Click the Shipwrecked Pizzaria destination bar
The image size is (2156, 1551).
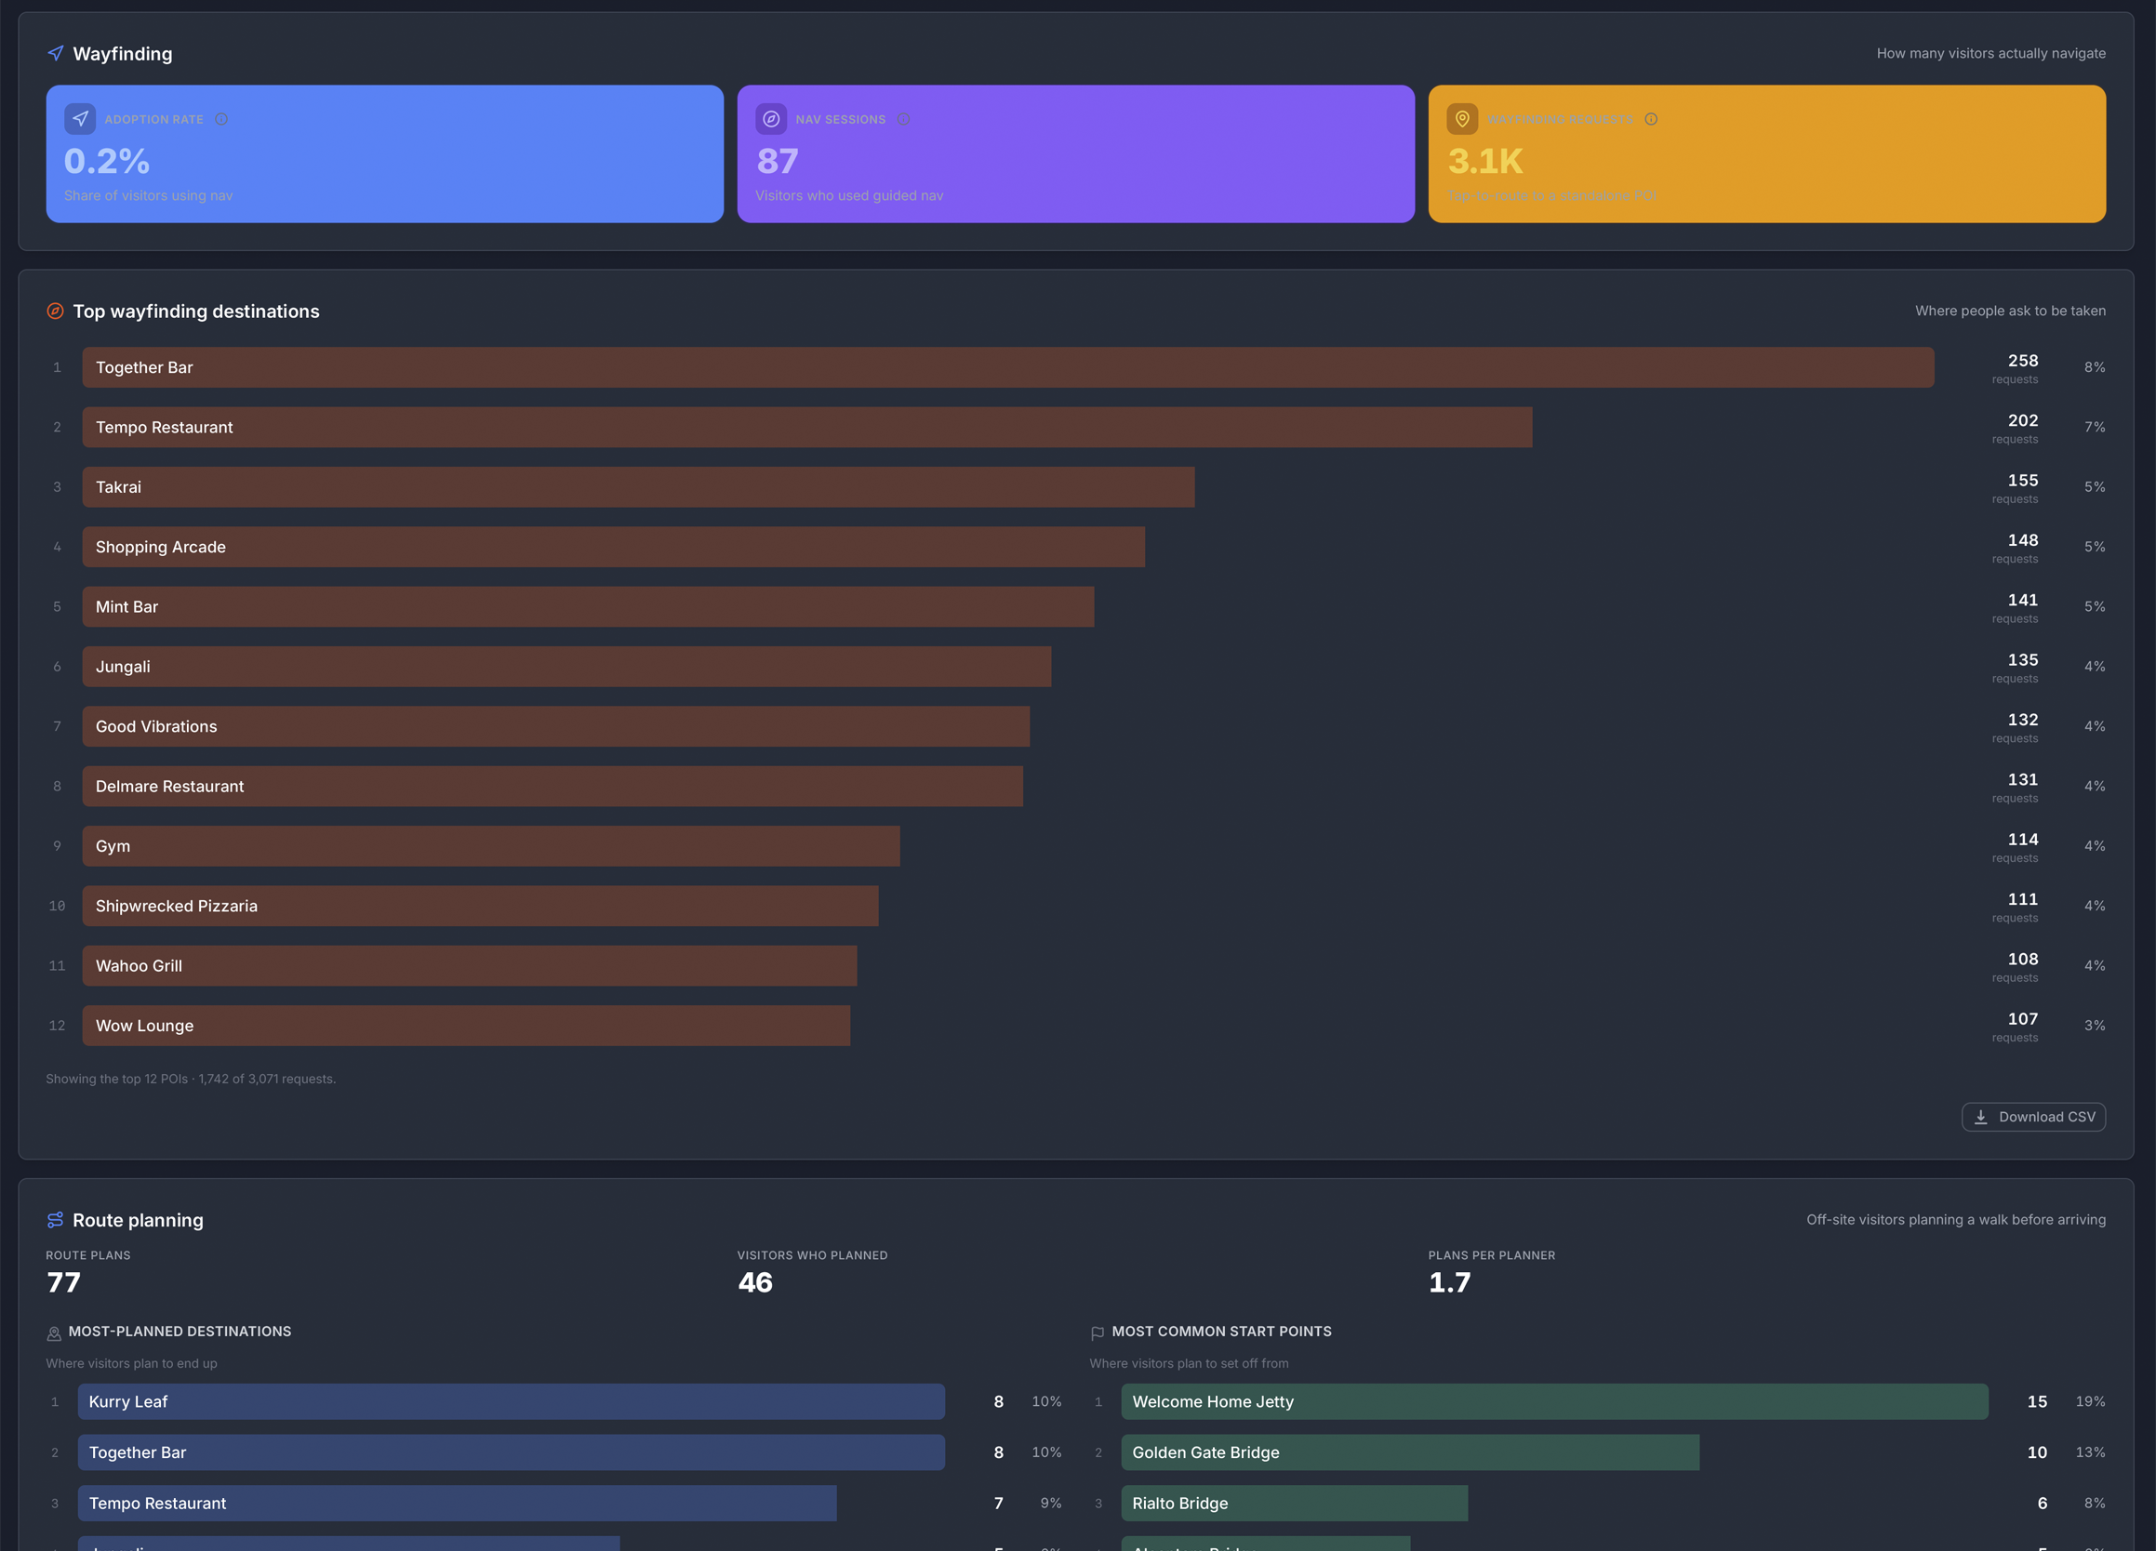point(480,906)
